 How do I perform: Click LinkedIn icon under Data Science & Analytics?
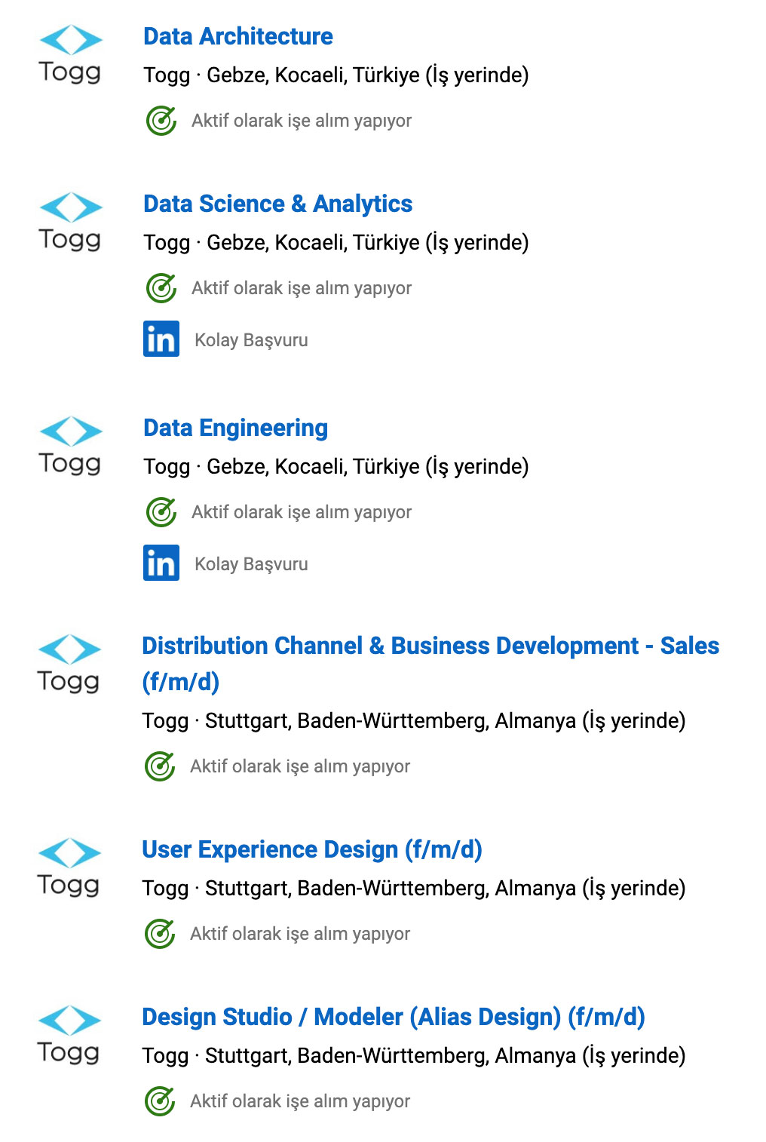(161, 339)
